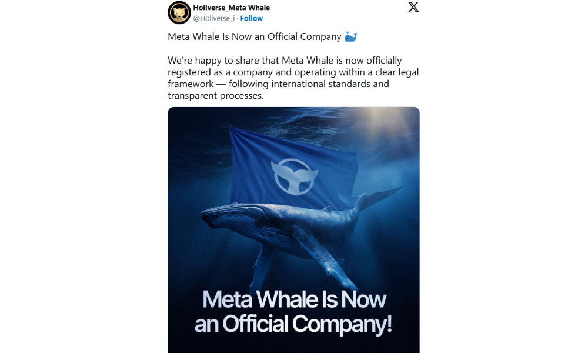The width and height of the screenshot is (588, 353).
Task: Click the whale's long pectoral fin
Action: pyautogui.click(x=320, y=253)
